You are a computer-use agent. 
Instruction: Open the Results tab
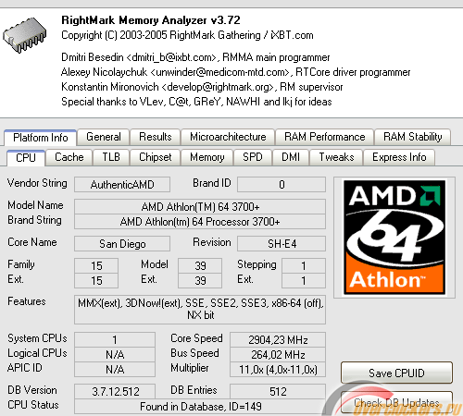(156, 137)
